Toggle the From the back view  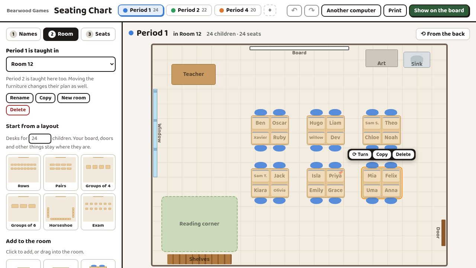[x=443, y=34]
